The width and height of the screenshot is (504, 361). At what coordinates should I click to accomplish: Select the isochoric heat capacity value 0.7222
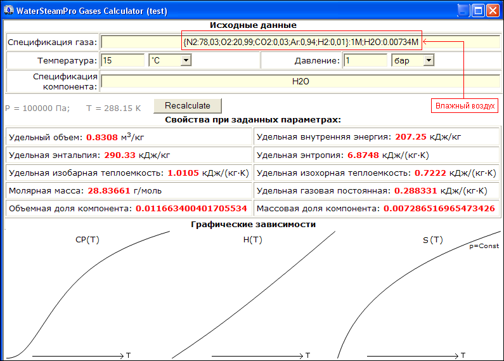tap(430, 173)
